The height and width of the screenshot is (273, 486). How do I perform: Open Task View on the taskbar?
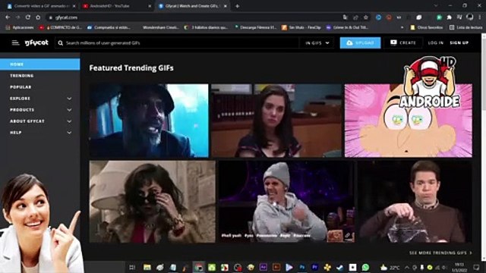132,267
